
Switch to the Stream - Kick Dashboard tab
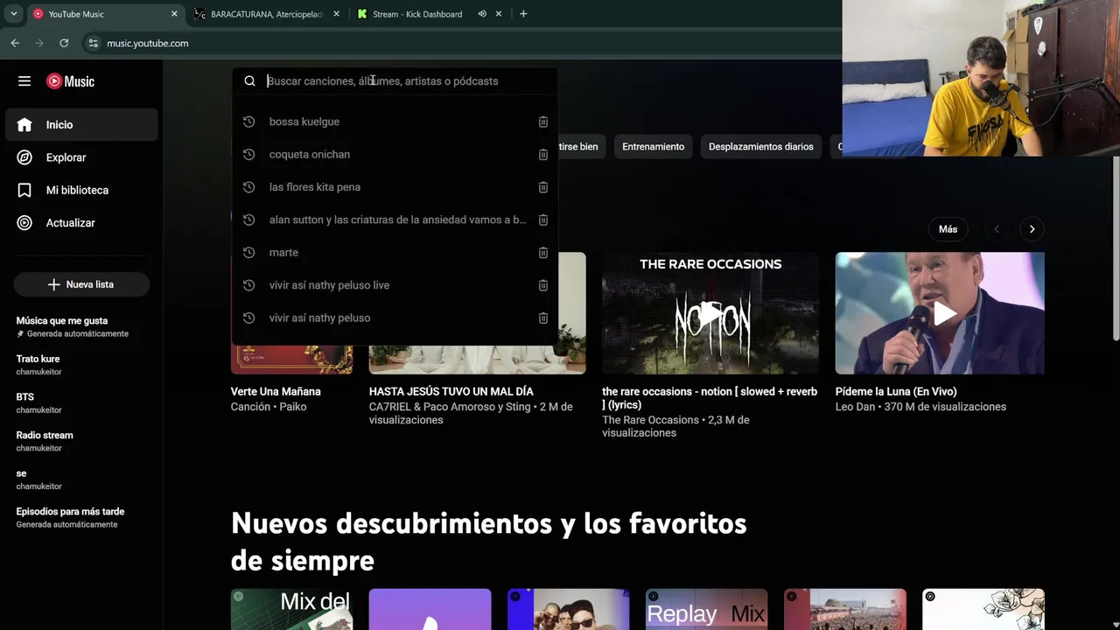[x=416, y=14]
